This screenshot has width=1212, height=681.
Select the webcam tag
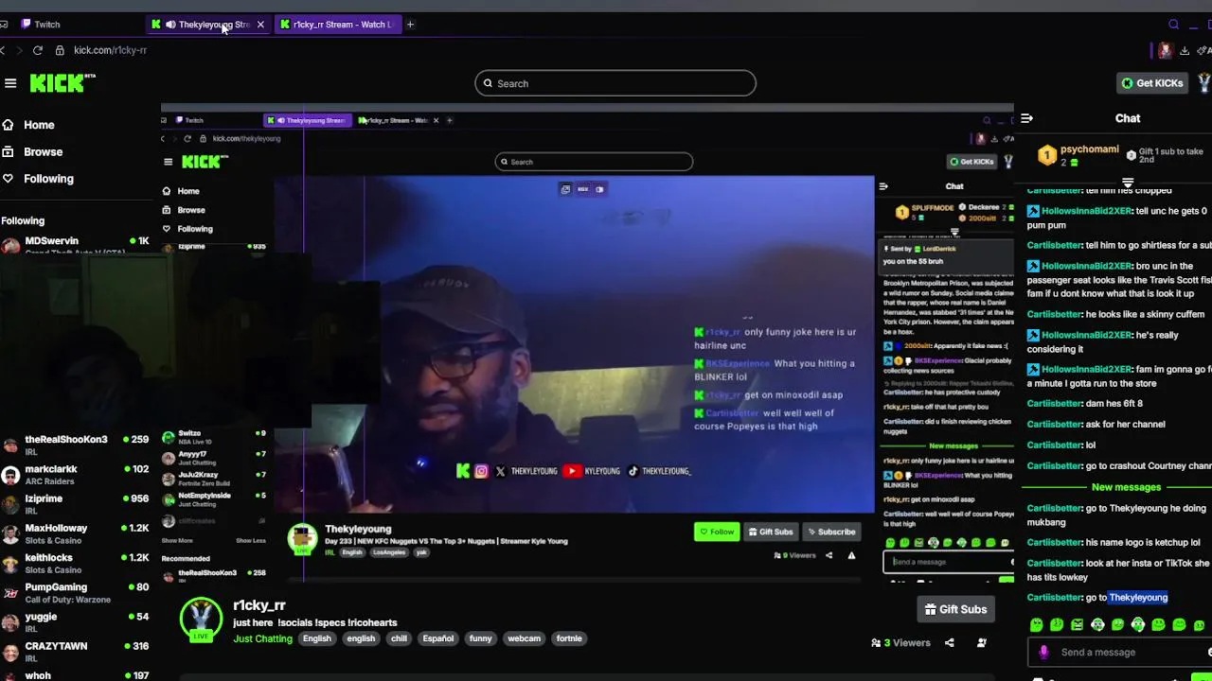524,638
